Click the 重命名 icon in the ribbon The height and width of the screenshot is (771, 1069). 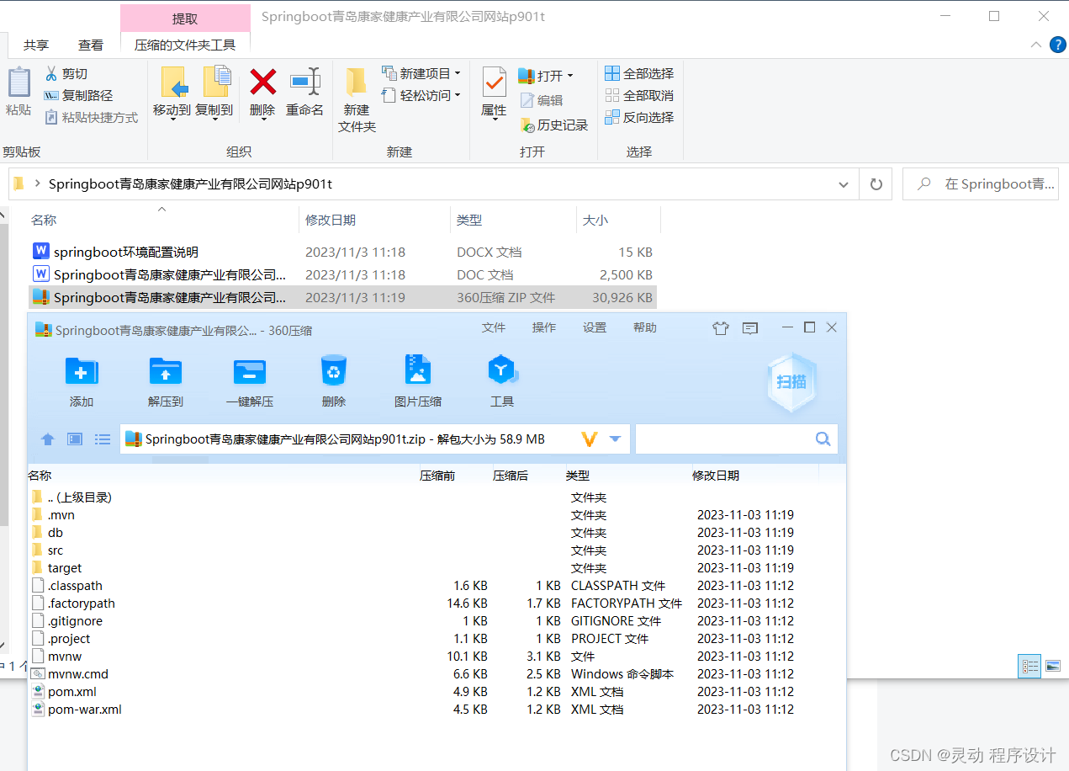click(x=304, y=82)
